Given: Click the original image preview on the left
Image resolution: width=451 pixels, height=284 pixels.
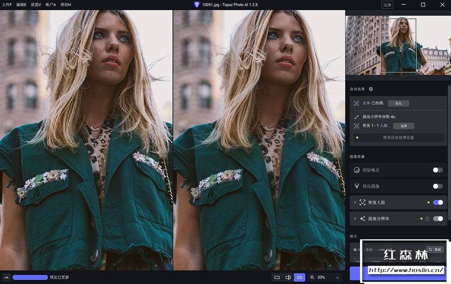Looking at the screenshot, I should [x=86, y=140].
